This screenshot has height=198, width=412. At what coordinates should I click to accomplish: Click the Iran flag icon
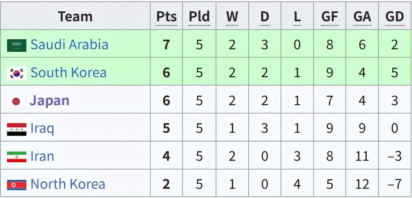(x=17, y=157)
